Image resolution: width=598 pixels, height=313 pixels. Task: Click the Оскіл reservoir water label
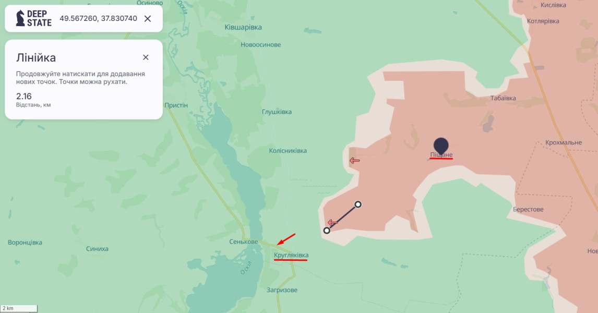(x=246, y=268)
